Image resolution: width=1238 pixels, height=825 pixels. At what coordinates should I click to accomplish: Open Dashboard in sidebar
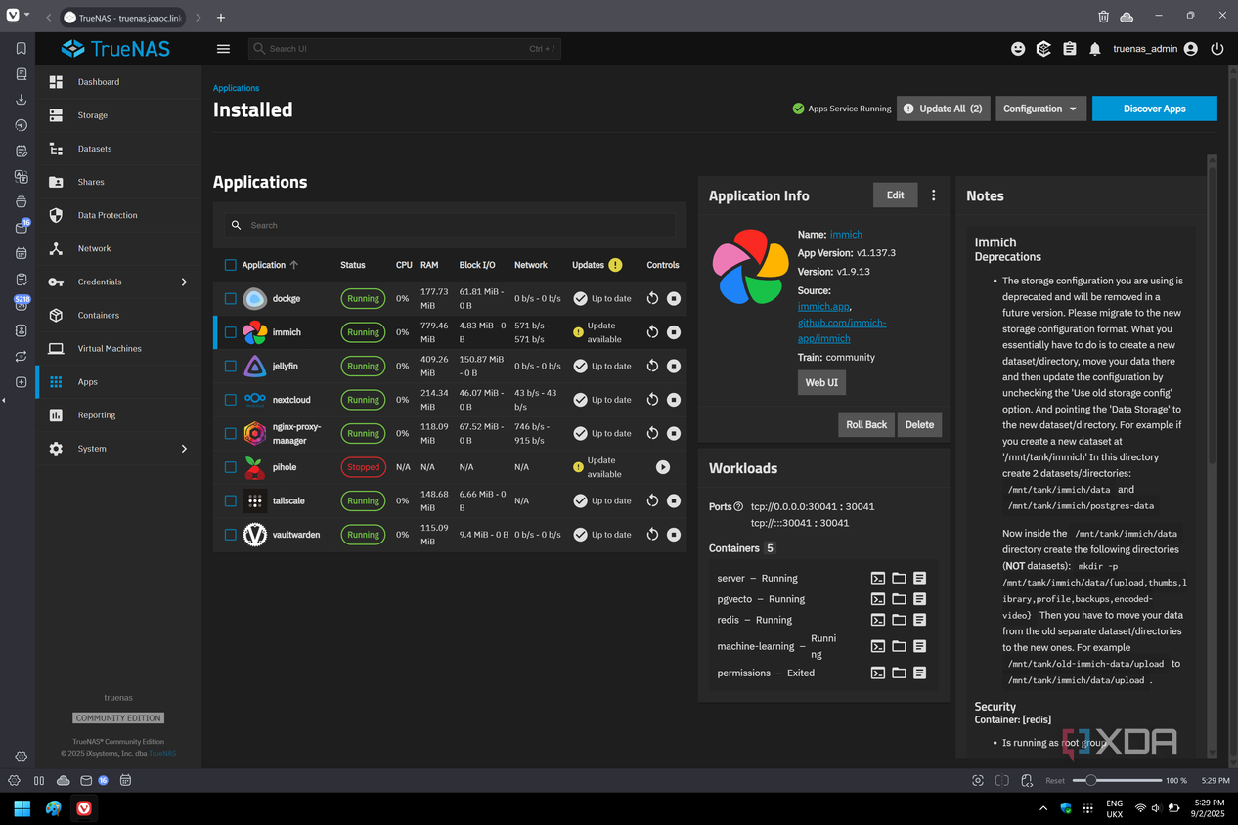point(118,82)
